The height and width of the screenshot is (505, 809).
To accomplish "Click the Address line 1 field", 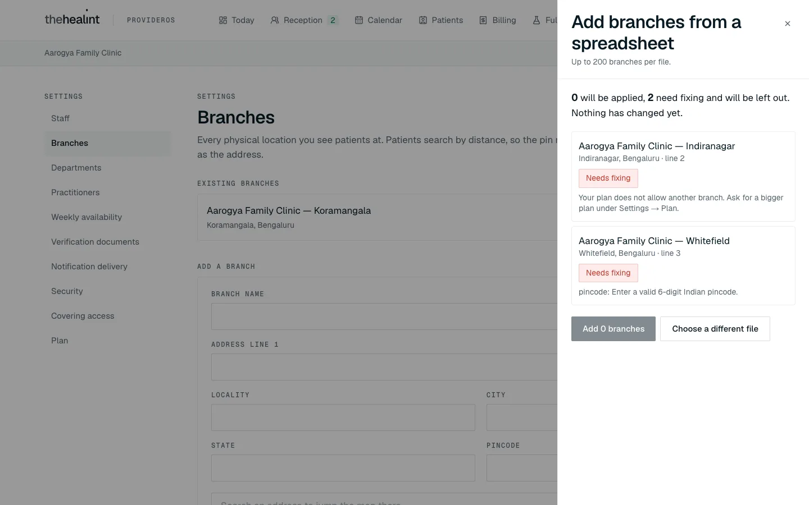I will (x=384, y=367).
